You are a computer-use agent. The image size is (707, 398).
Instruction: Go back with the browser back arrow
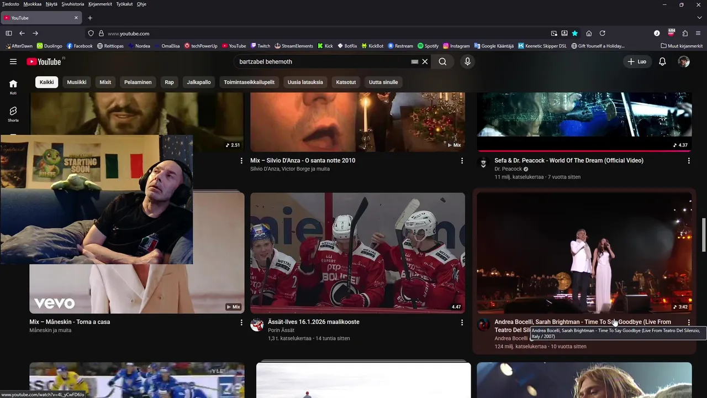pos(22,33)
